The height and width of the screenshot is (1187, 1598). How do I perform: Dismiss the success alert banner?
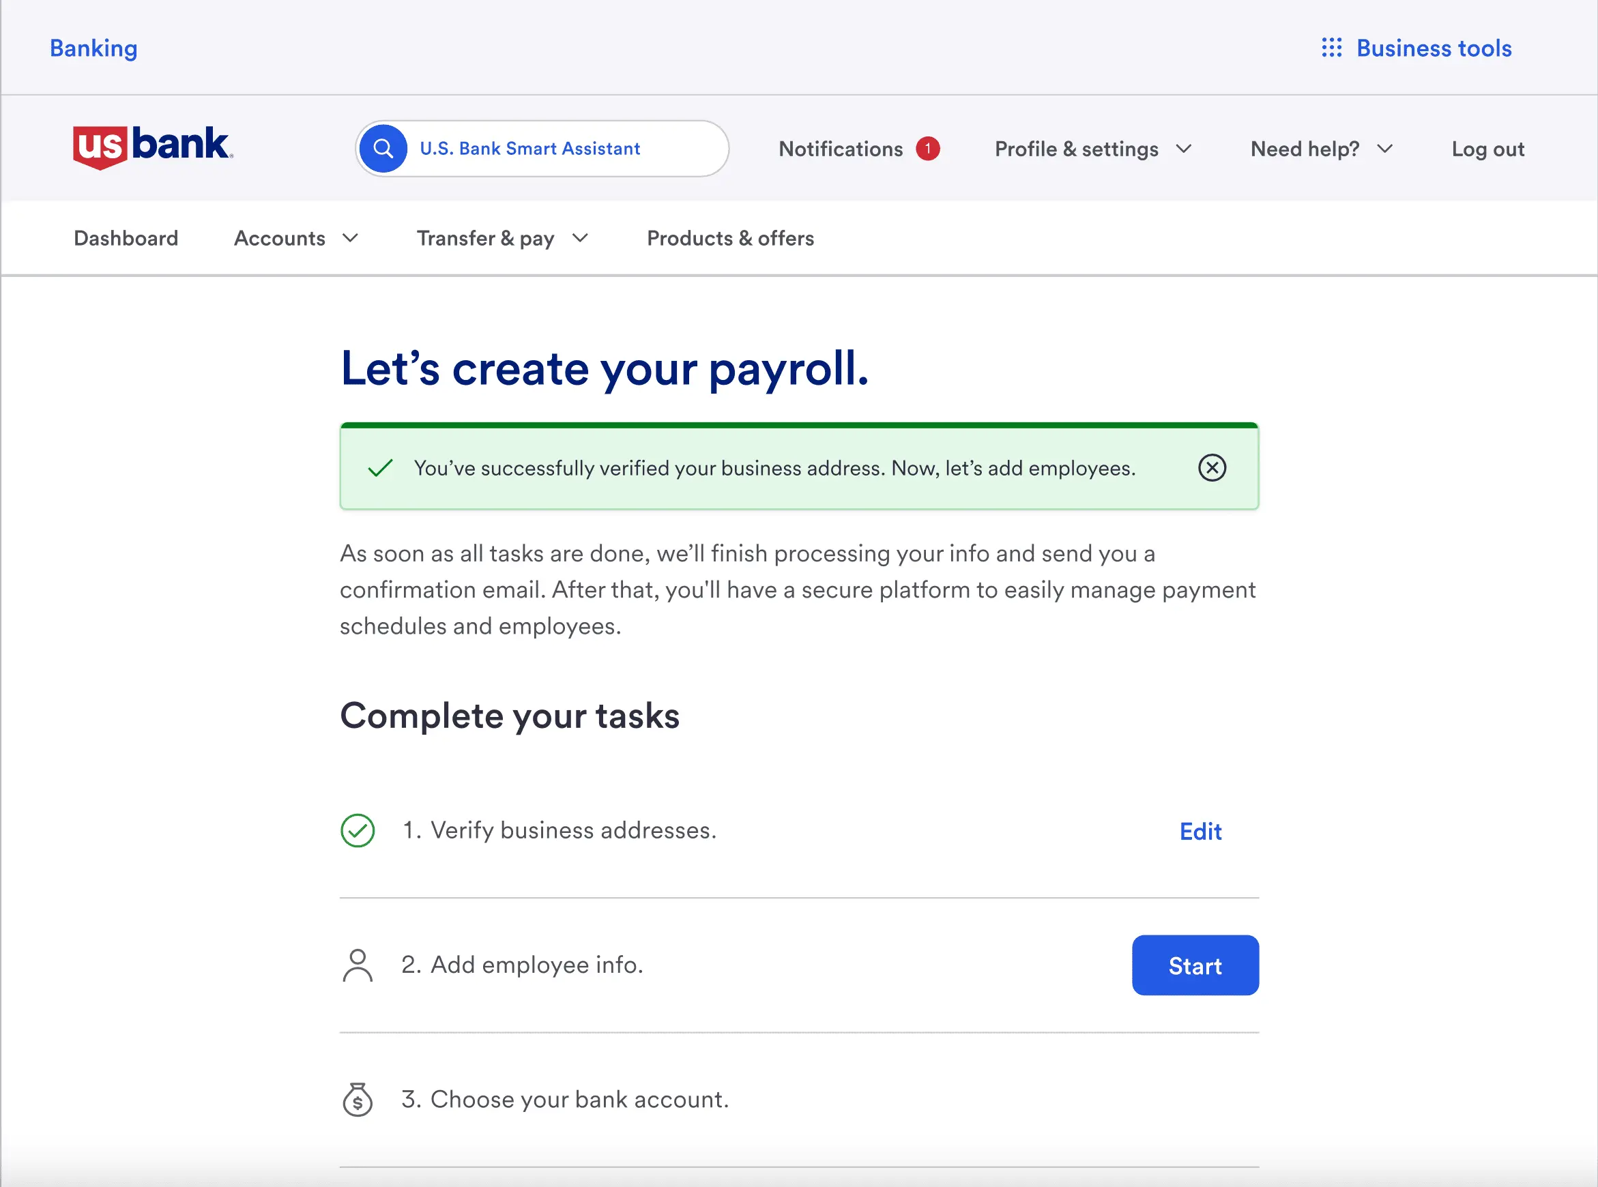1211,468
